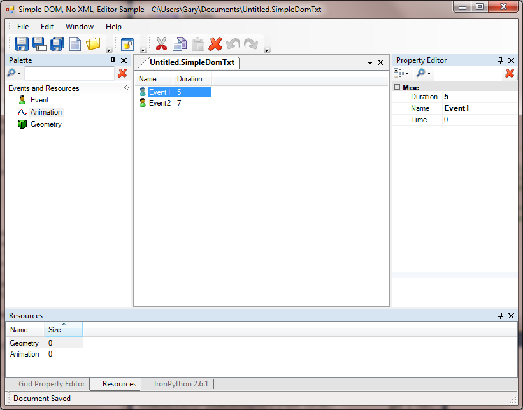
Task: Switch to the Grid Property Editor tab
Action: coord(52,384)
